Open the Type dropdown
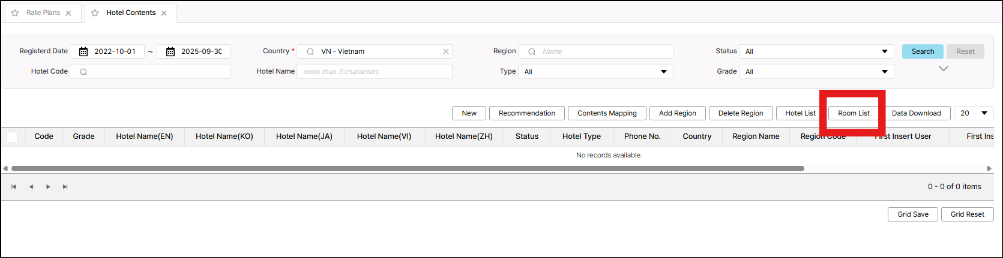Image resolution: width=1003 pixels, height=258 pixels. tap(595, 72)
